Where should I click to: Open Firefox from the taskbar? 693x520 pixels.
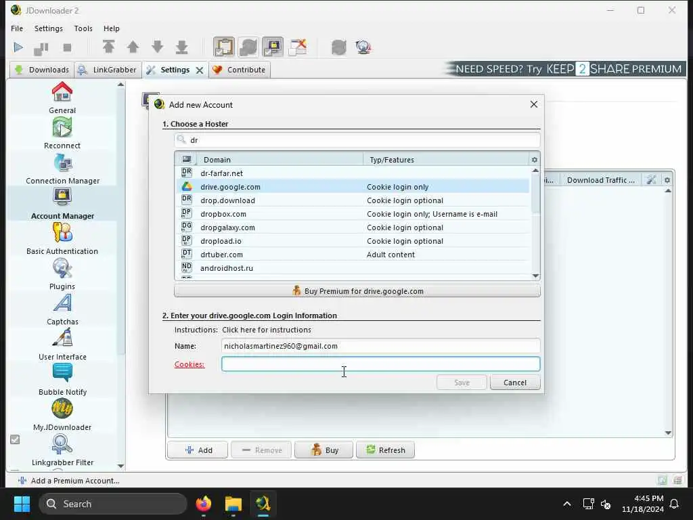pos(204,504)
